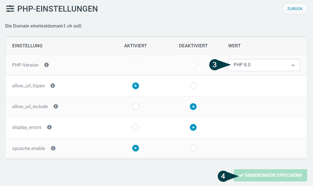
Task: Click Änderungen speichern button
Action: pos(270,175)
